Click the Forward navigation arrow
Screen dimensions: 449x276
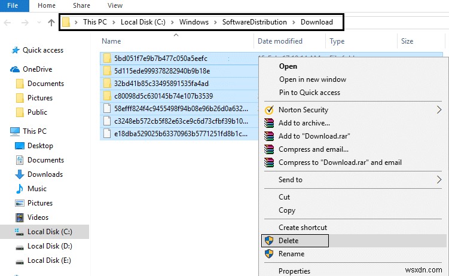coord(25,22)
